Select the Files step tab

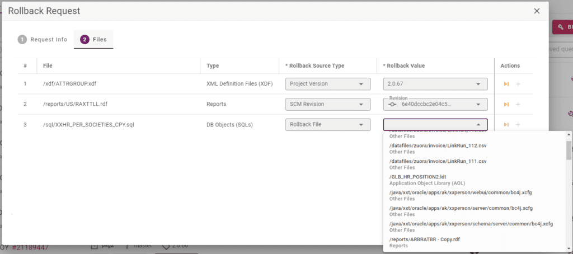point(93,40)
